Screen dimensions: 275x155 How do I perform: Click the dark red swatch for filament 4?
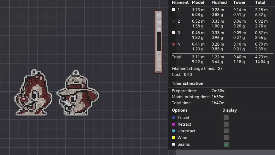click(x=173, y=44)
